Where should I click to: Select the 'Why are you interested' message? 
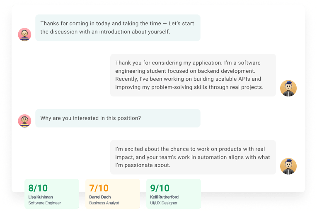point(118,118)
